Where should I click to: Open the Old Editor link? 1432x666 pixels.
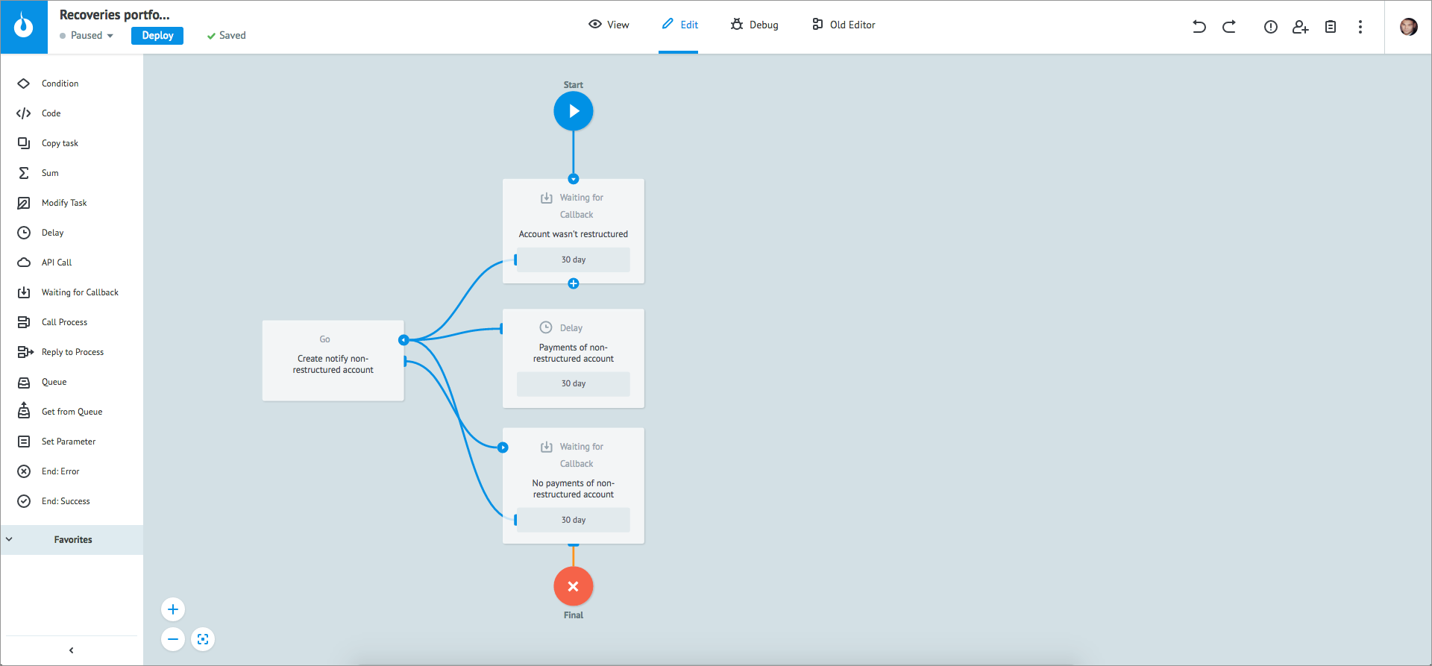(844, 25)
